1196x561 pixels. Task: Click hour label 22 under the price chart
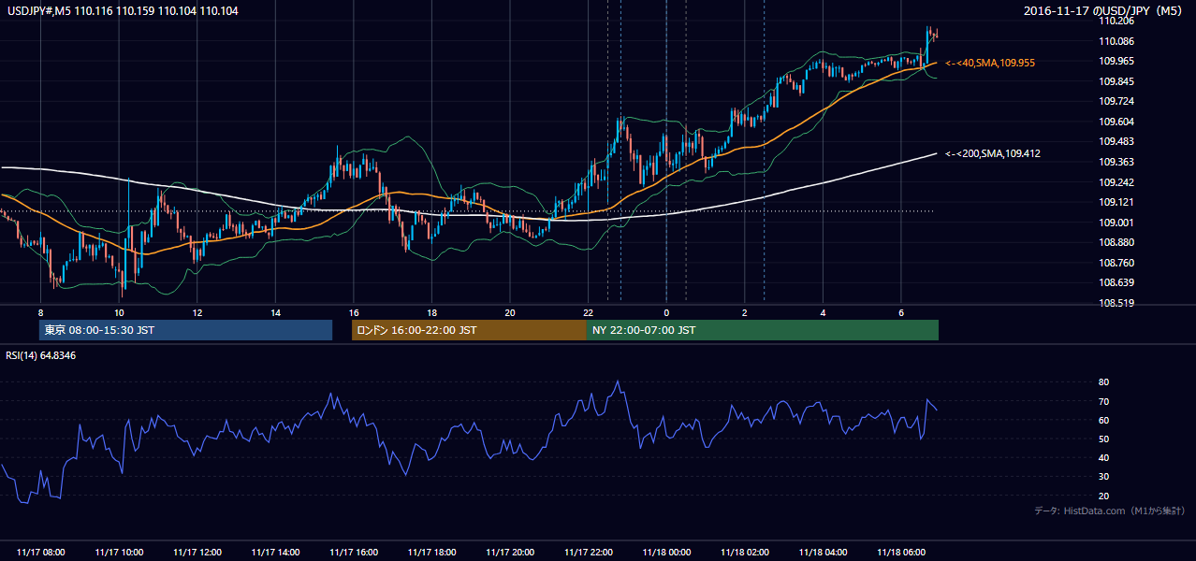click(x=589, y=312)
